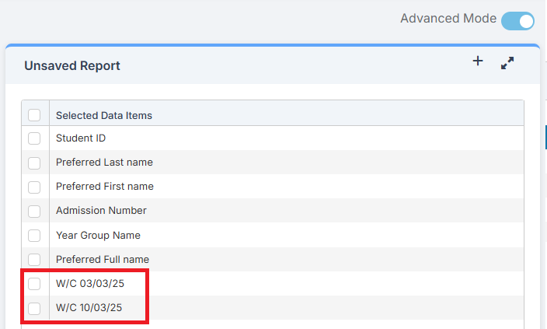This screenshot has width=547, height=329.
Task: Click the Year Group Name row label
Action: (98, 235)
